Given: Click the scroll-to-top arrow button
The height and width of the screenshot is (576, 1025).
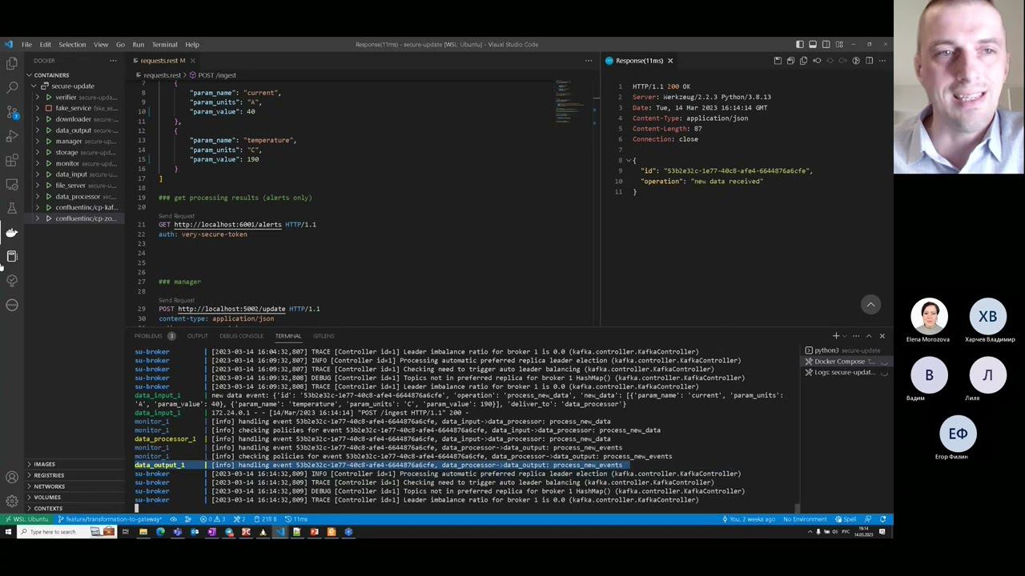Looking at the screenshot, I should tap(870, 304).
